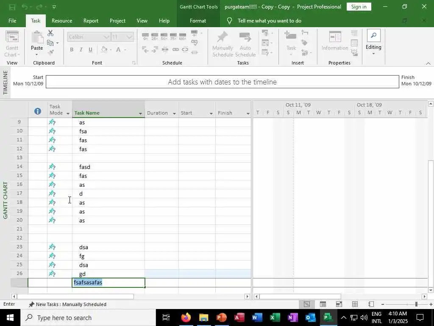This screenshot has width=434, height=326.
Task: Click the Copy icon in Clipboard group
Action: click(50, 43)
